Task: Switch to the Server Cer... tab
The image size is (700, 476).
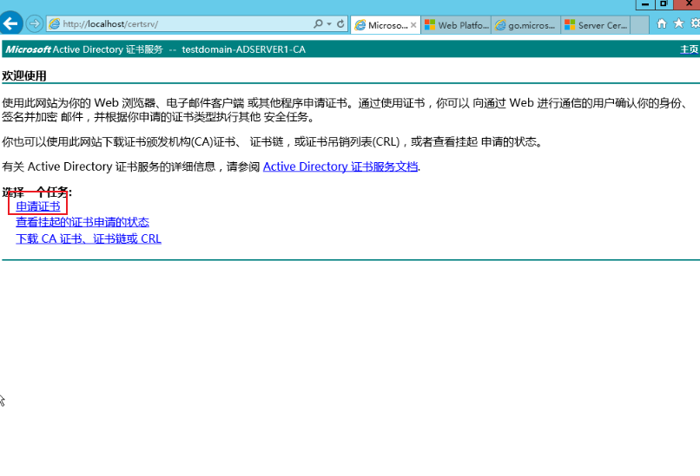Action: (596, 25)
